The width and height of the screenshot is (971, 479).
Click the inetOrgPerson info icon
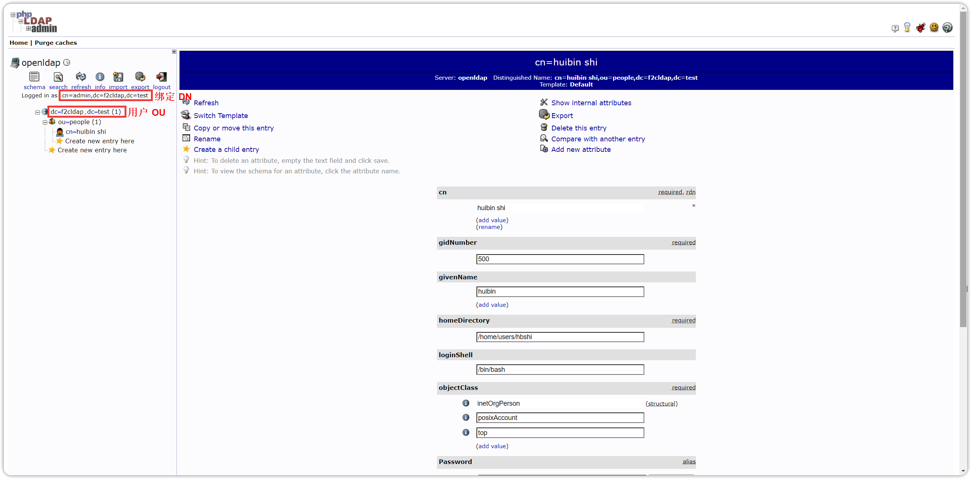pyautogui.click(x=466, y=403)
